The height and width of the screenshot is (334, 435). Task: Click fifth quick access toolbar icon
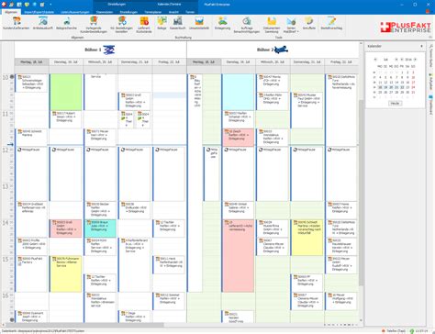pos(35,5)
